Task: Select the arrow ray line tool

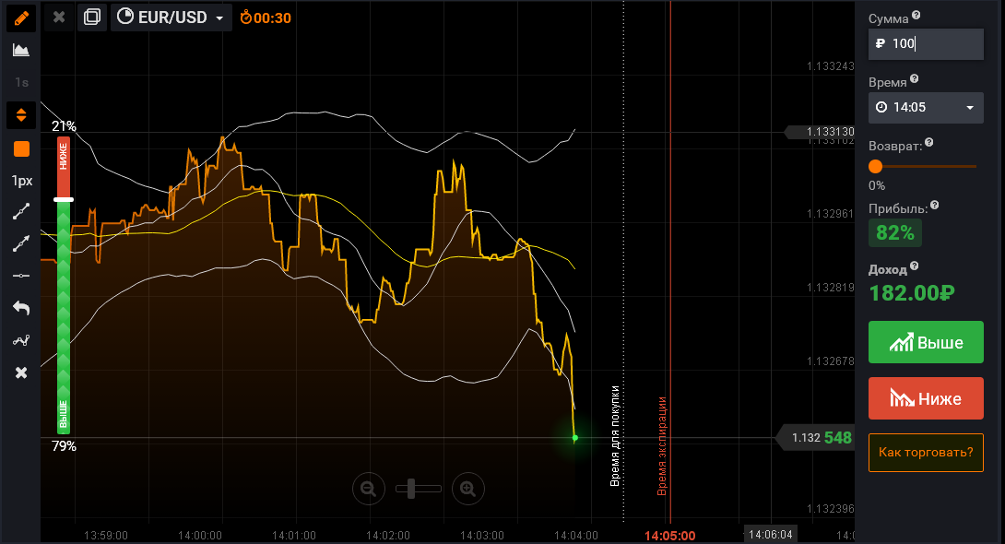Action: 21,244
